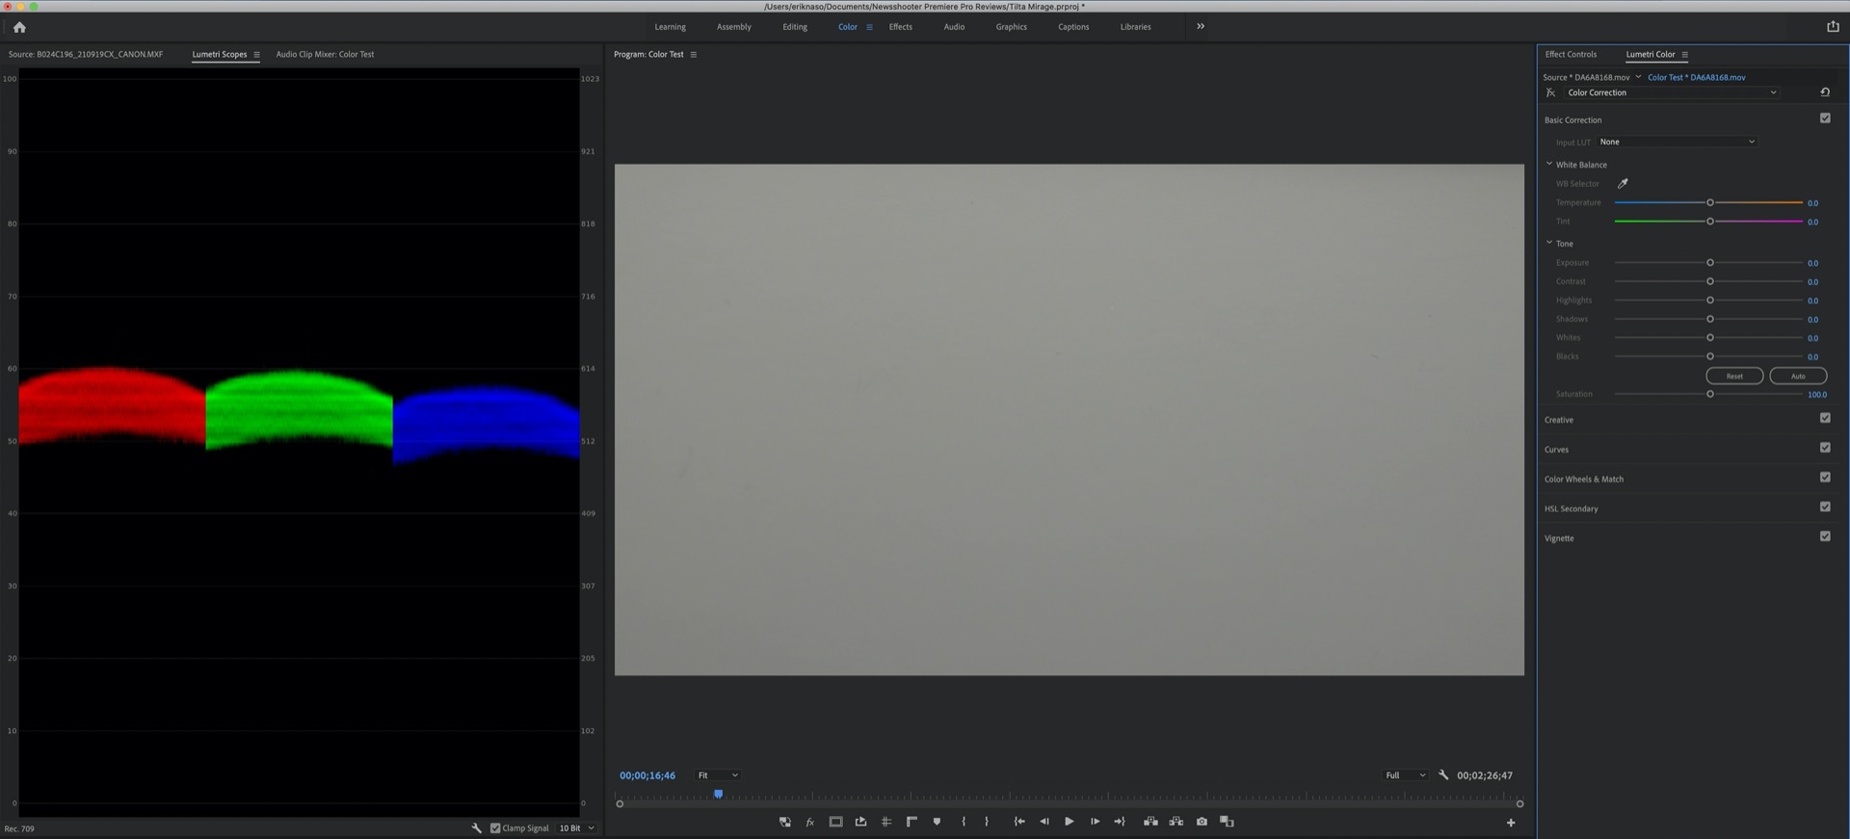Click the WB Selector eyedropper
This screenshot has height=839, width=1850.
pyautogui.click(x=1623, y=183)
